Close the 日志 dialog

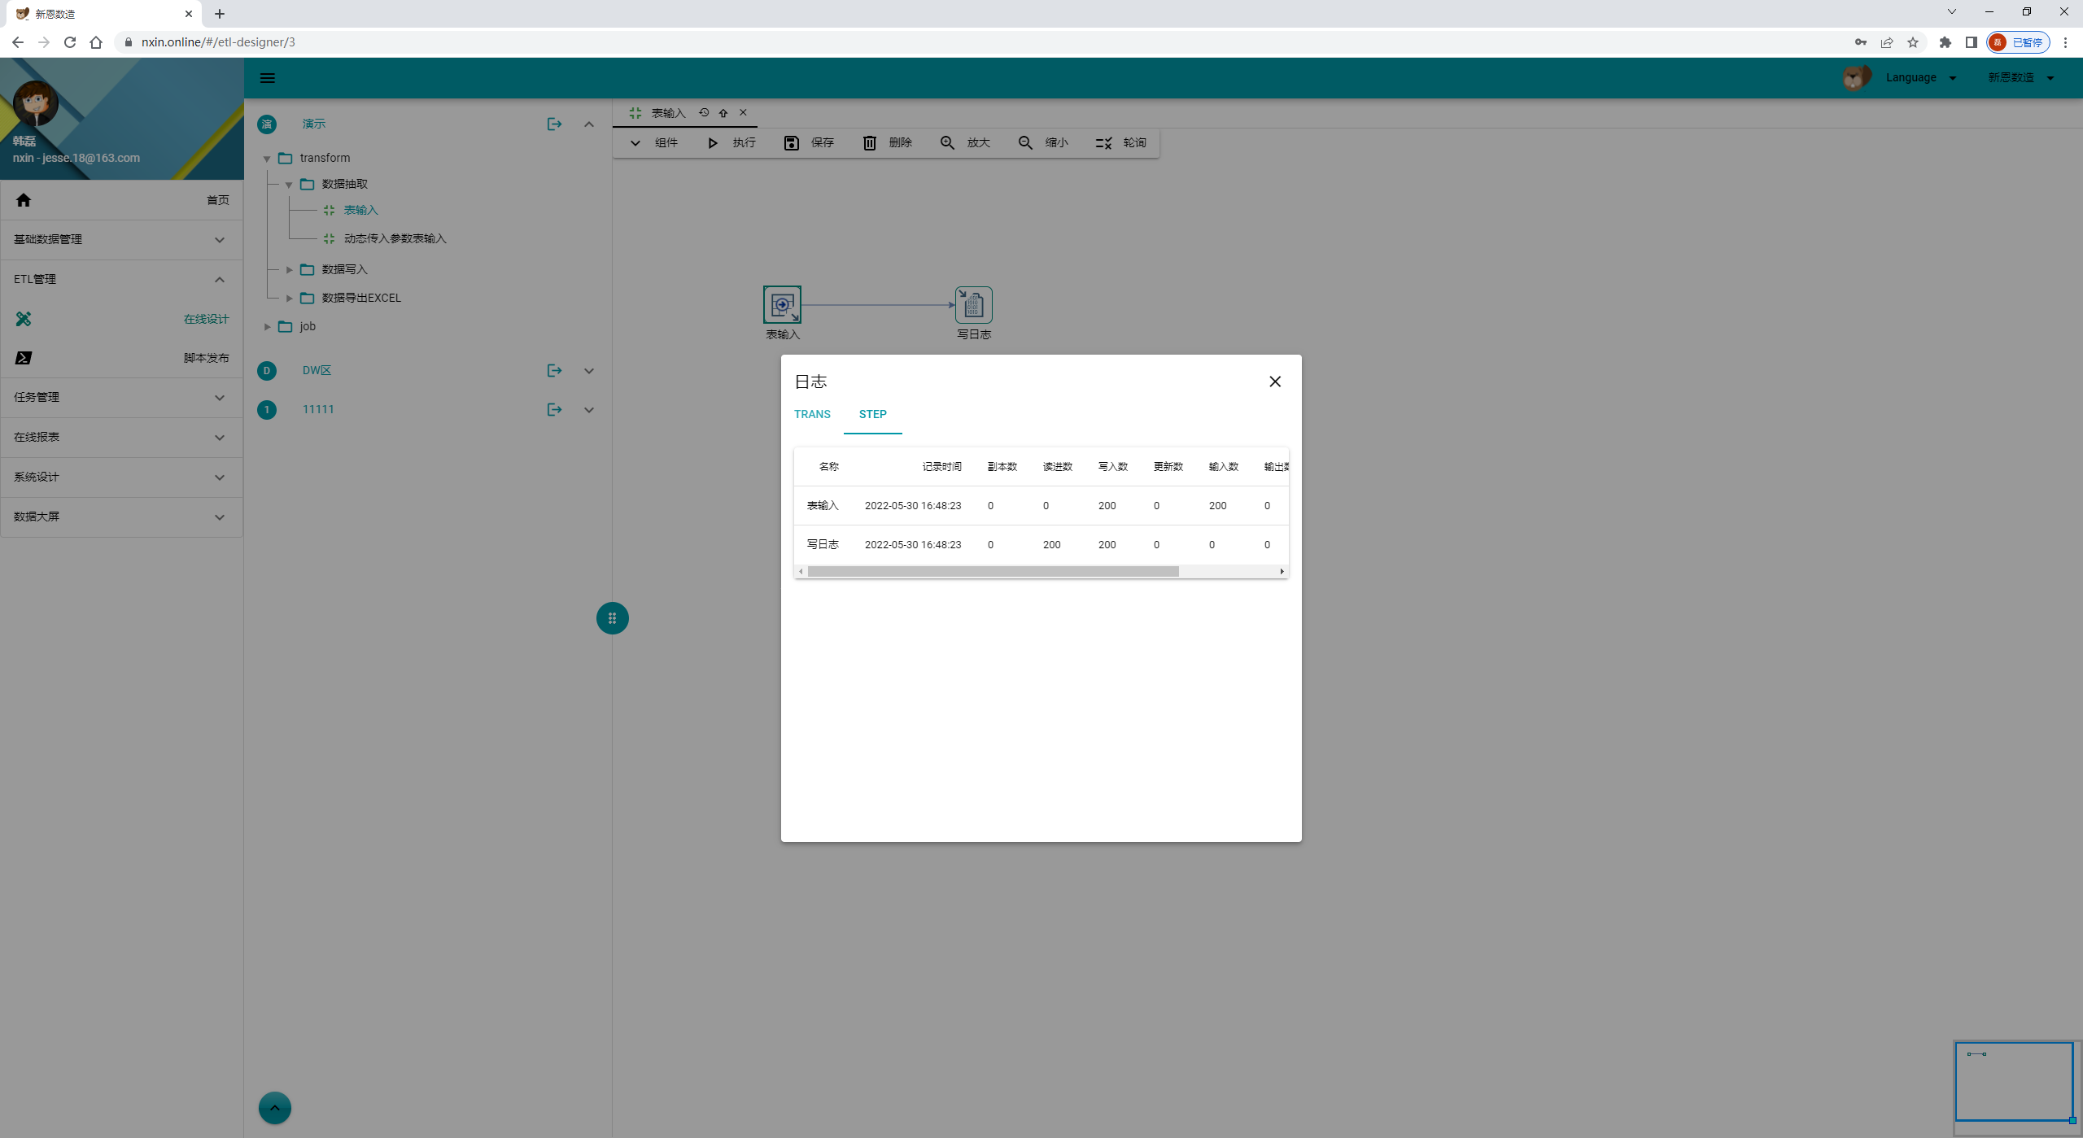tap(1274, 382)
